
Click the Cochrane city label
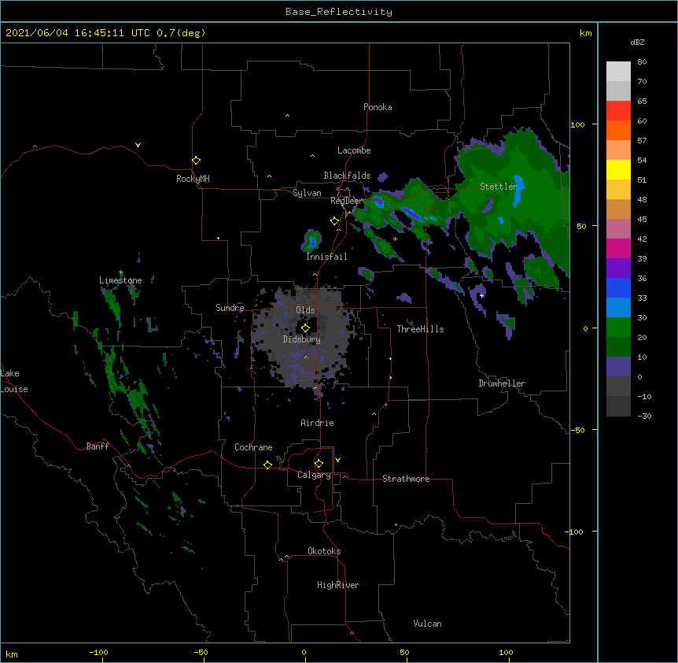pos(253,447)
